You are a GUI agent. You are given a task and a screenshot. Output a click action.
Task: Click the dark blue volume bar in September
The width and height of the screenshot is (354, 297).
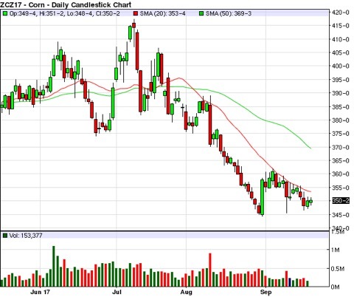point(290,282)
